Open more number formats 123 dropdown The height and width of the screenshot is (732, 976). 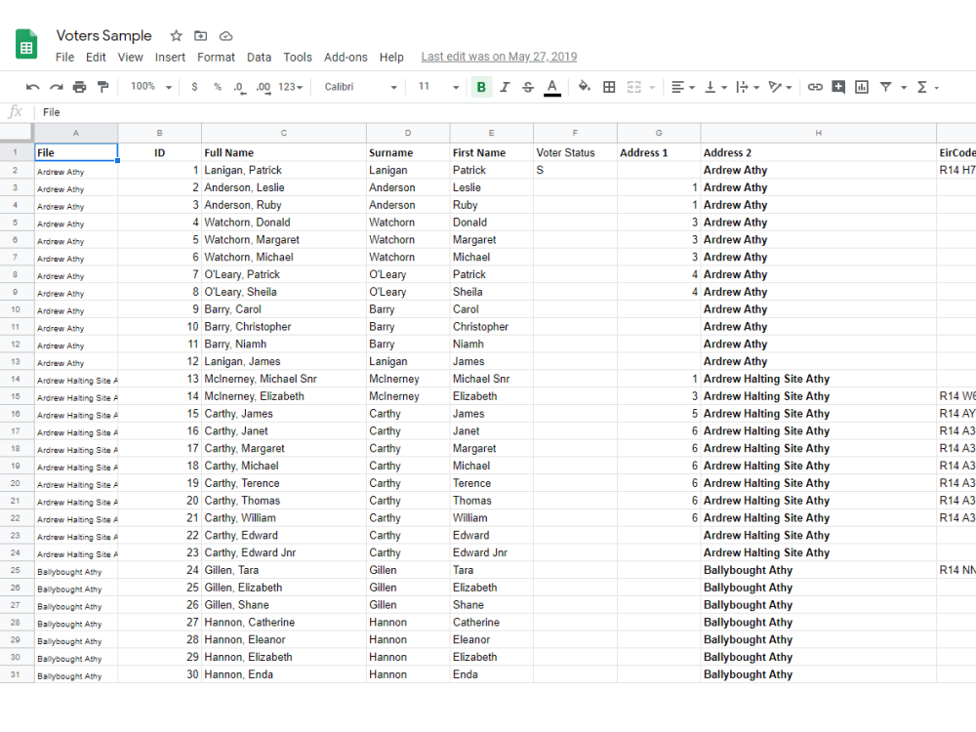coord(290,87)
